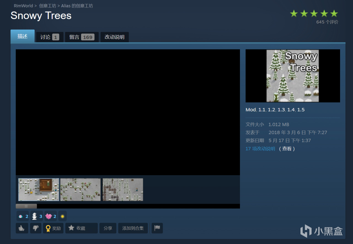Open the 改动说明 change notes tab
Image resolution: width=353 pixels, height=244 pixels.
pos(114,37)
